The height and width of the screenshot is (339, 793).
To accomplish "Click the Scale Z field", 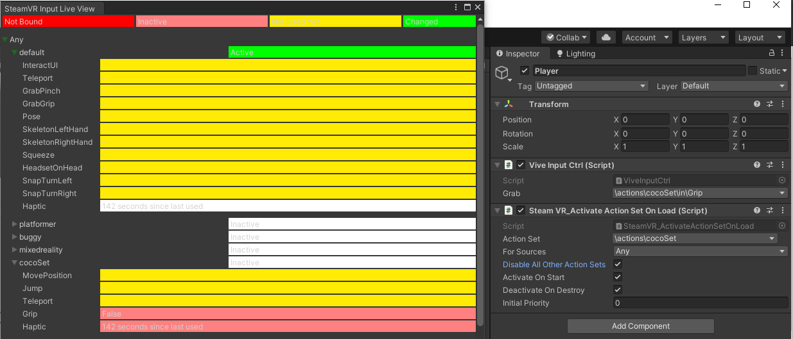I will point(763,146).
